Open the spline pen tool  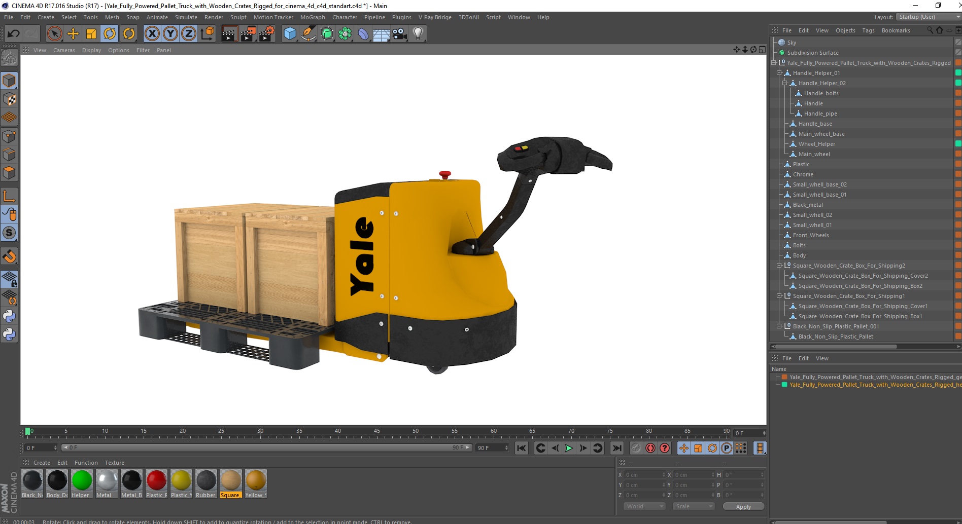point(308,34)
